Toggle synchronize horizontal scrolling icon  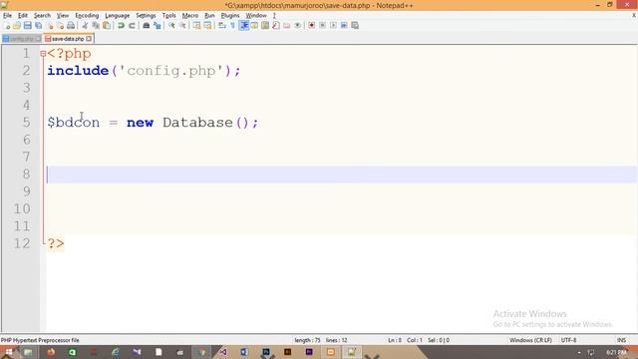tap(208, 26)
